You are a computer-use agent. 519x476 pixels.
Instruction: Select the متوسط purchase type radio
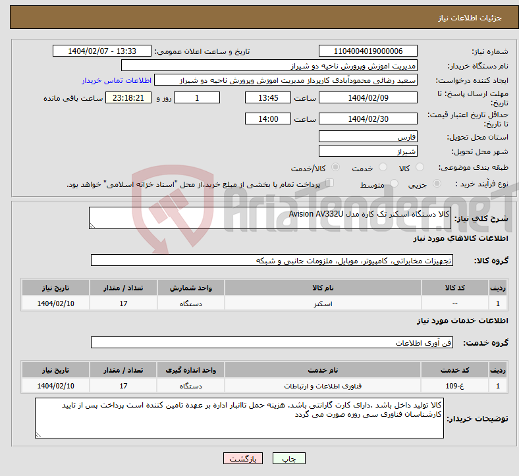(x=394, y=183)
